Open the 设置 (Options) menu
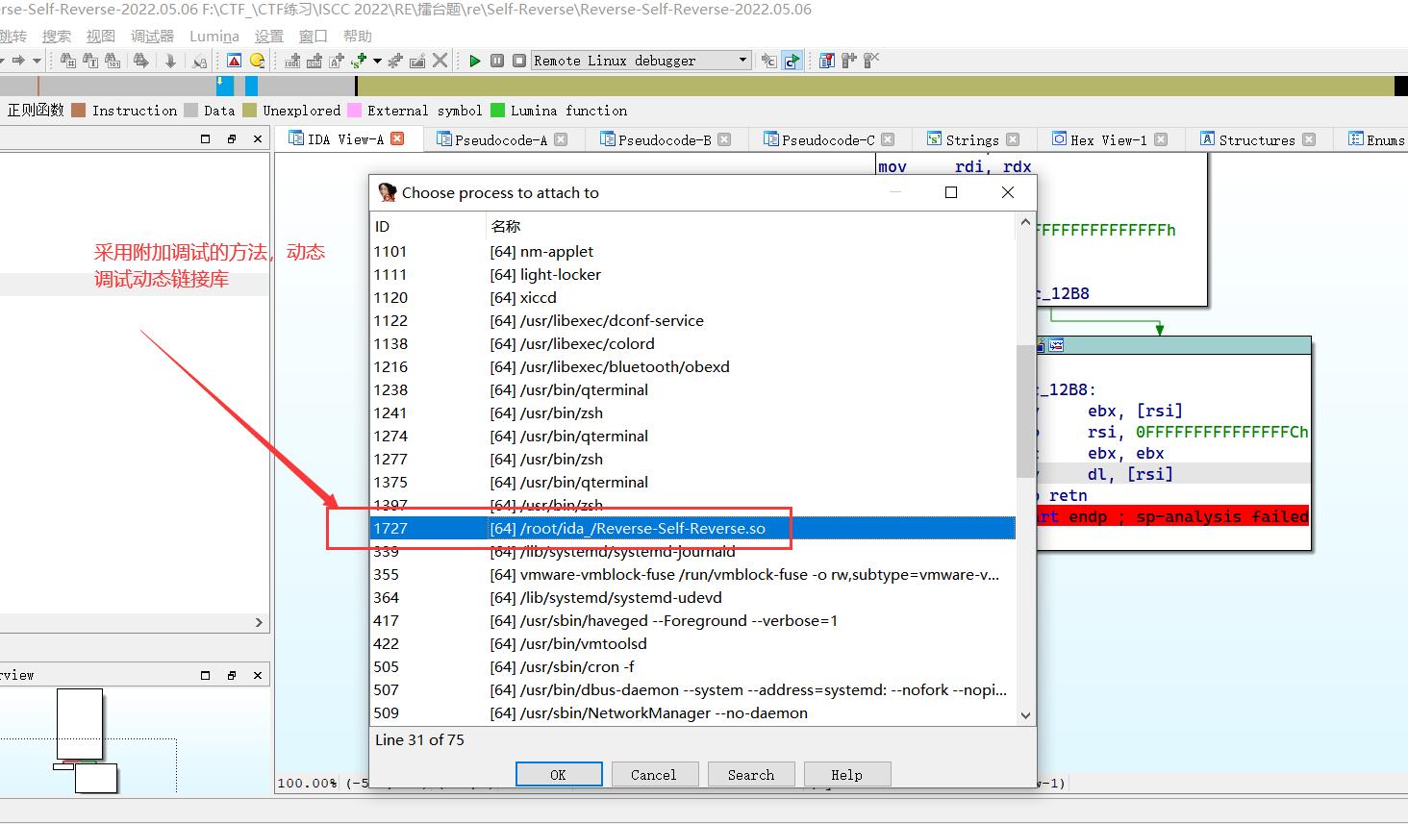 (x=269, y=36)
